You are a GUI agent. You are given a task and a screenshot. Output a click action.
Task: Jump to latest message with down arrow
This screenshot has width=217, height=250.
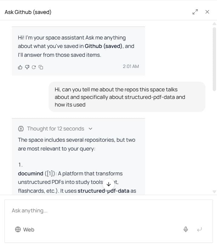click(109, 184)
